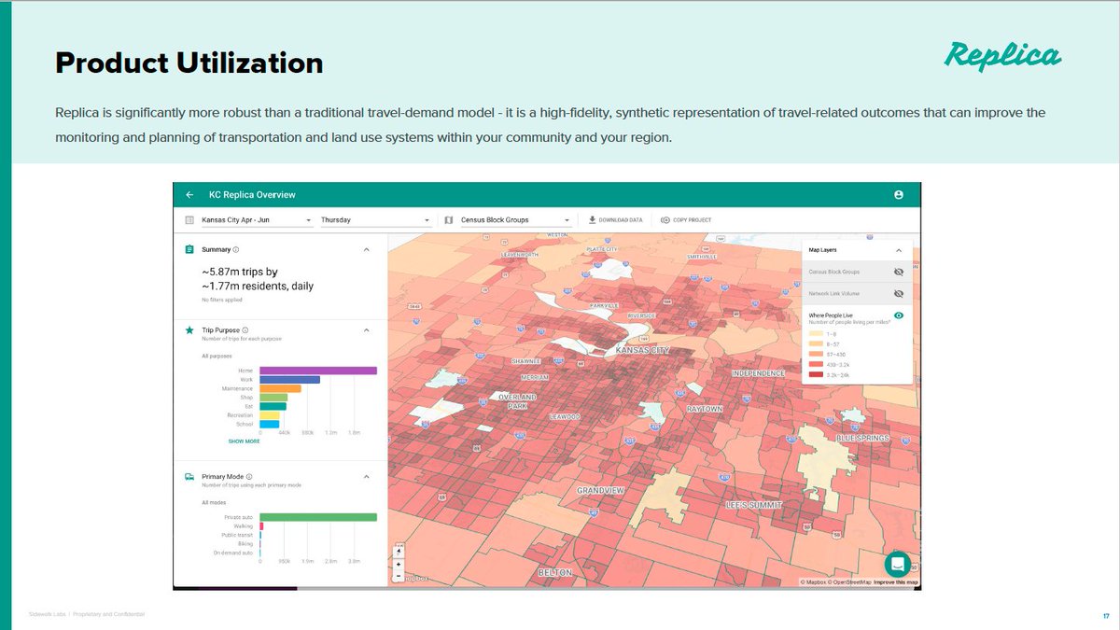Open the user account icon in the header
Screen dimensions: 1120x630
click(x=899, y=195)
